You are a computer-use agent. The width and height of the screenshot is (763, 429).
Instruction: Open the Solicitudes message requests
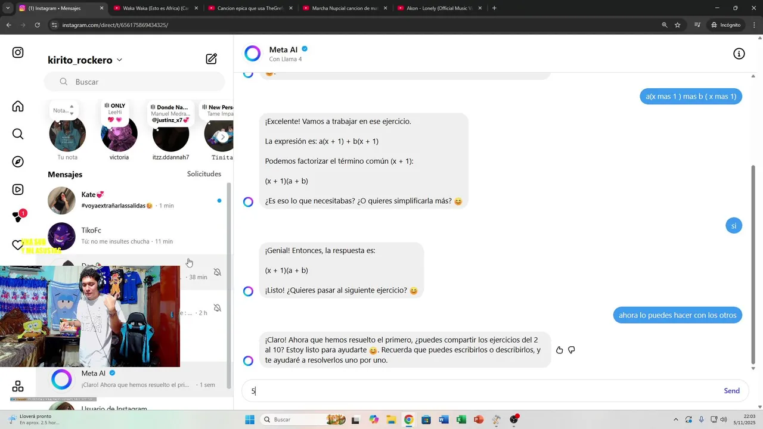(x=204, y=174)
